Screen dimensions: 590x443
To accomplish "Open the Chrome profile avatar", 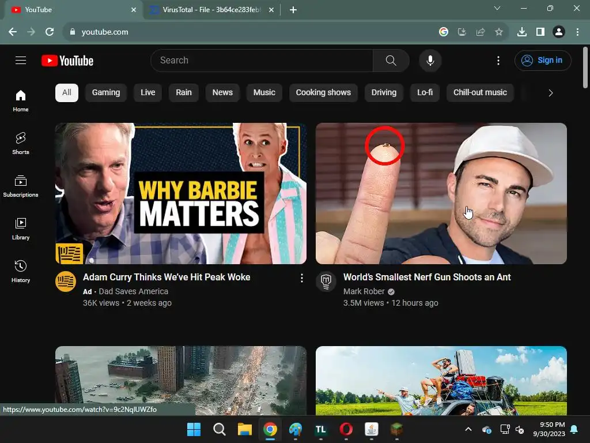I will [x=559, y=32].
